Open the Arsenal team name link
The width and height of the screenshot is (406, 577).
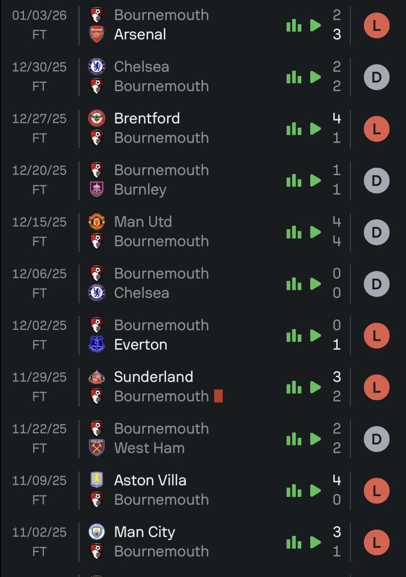click(140, 35)
